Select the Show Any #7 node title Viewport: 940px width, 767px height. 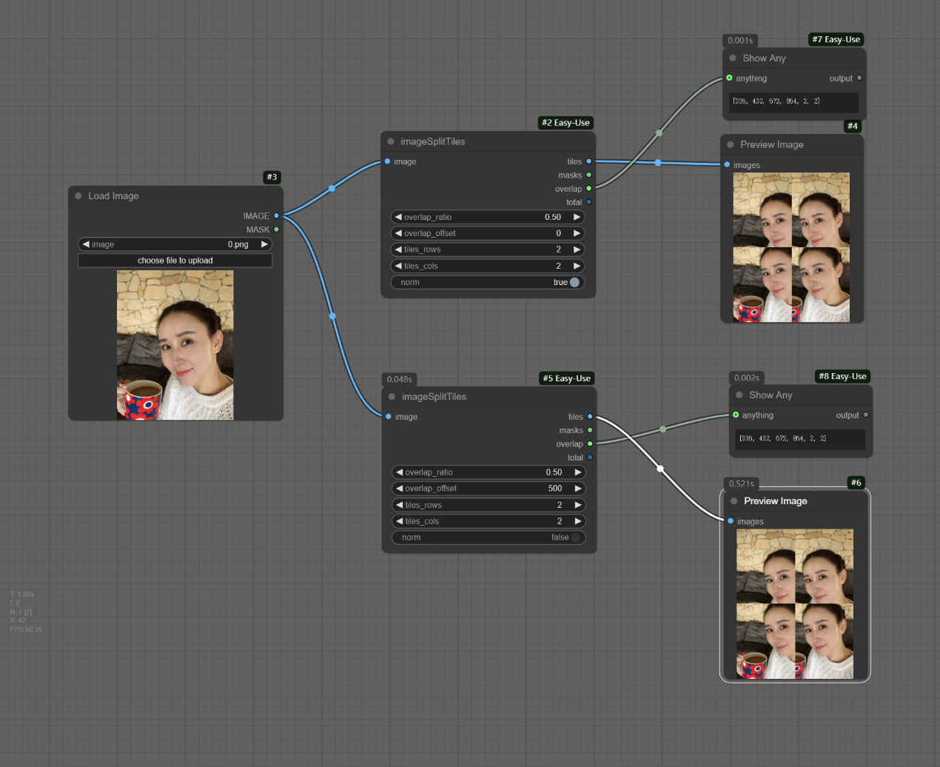point(764,58)
